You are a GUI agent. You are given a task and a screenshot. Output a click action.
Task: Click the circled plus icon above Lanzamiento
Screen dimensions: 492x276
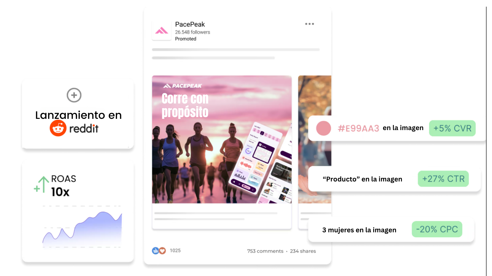pyautogui.click(x=74, y=95)
